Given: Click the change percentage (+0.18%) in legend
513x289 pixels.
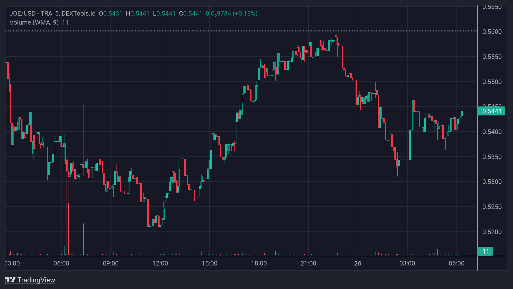Looking at the screenshot, I should point(245,13).
